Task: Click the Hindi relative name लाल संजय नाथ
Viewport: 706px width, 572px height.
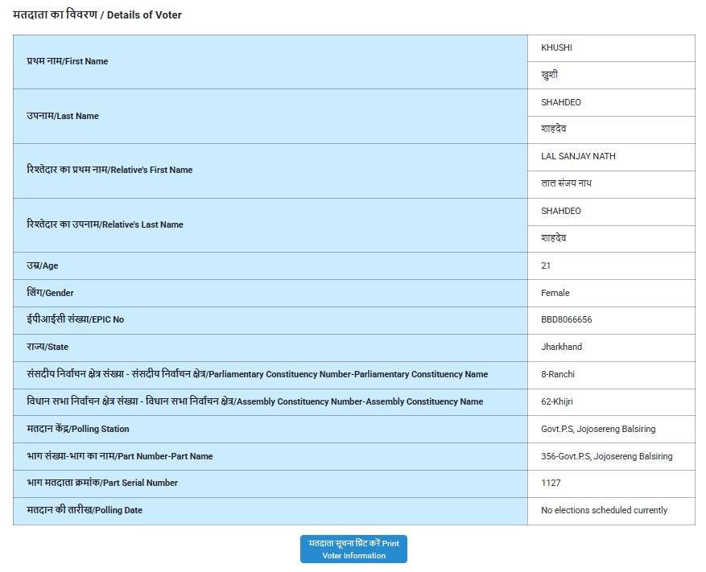Action: click(566, 183)
